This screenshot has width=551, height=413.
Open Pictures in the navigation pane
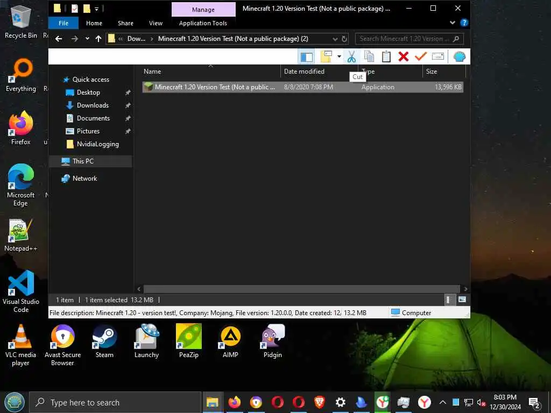click(x=88, y=131)
